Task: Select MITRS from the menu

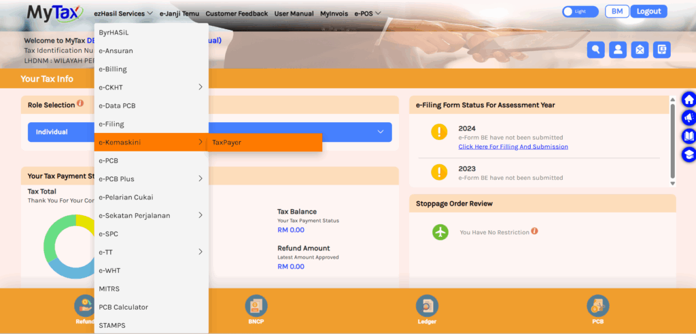Action: point(151,289)
